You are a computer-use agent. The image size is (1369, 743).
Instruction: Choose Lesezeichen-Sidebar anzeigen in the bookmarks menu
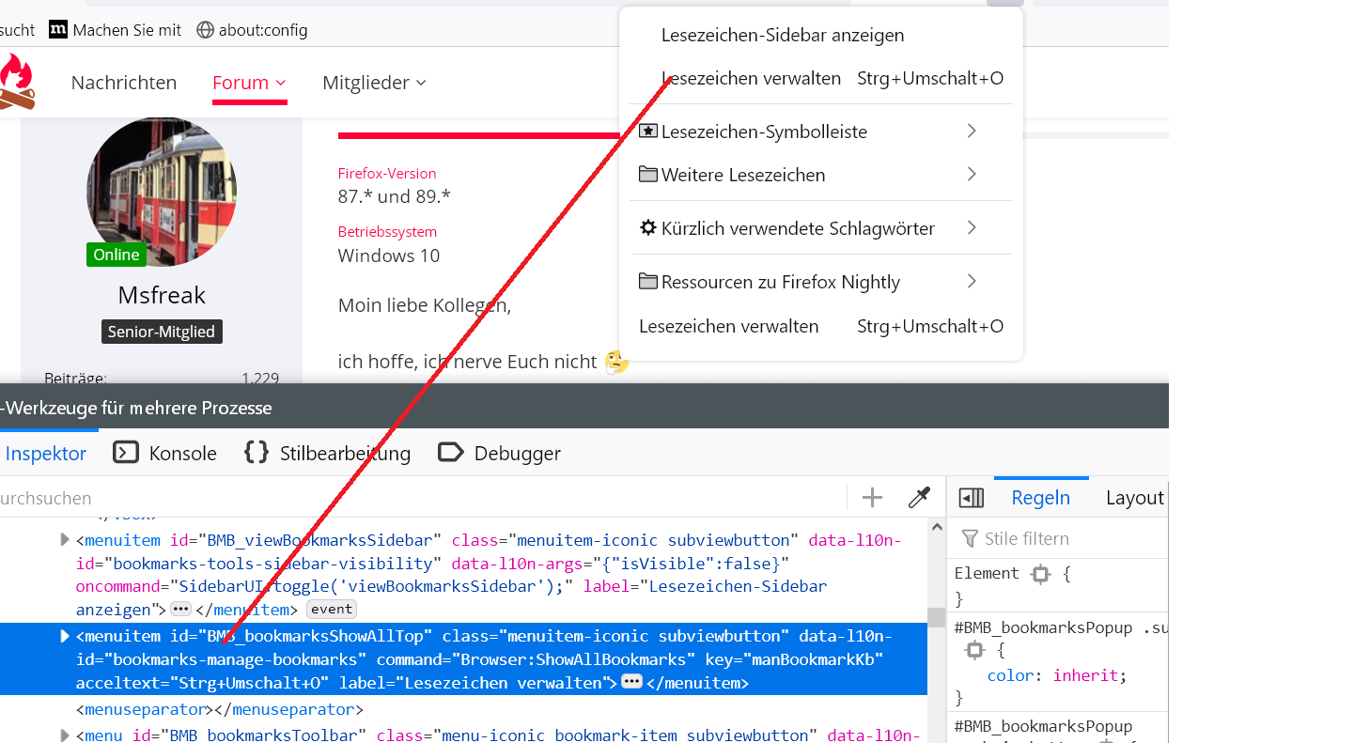point(821,35)
